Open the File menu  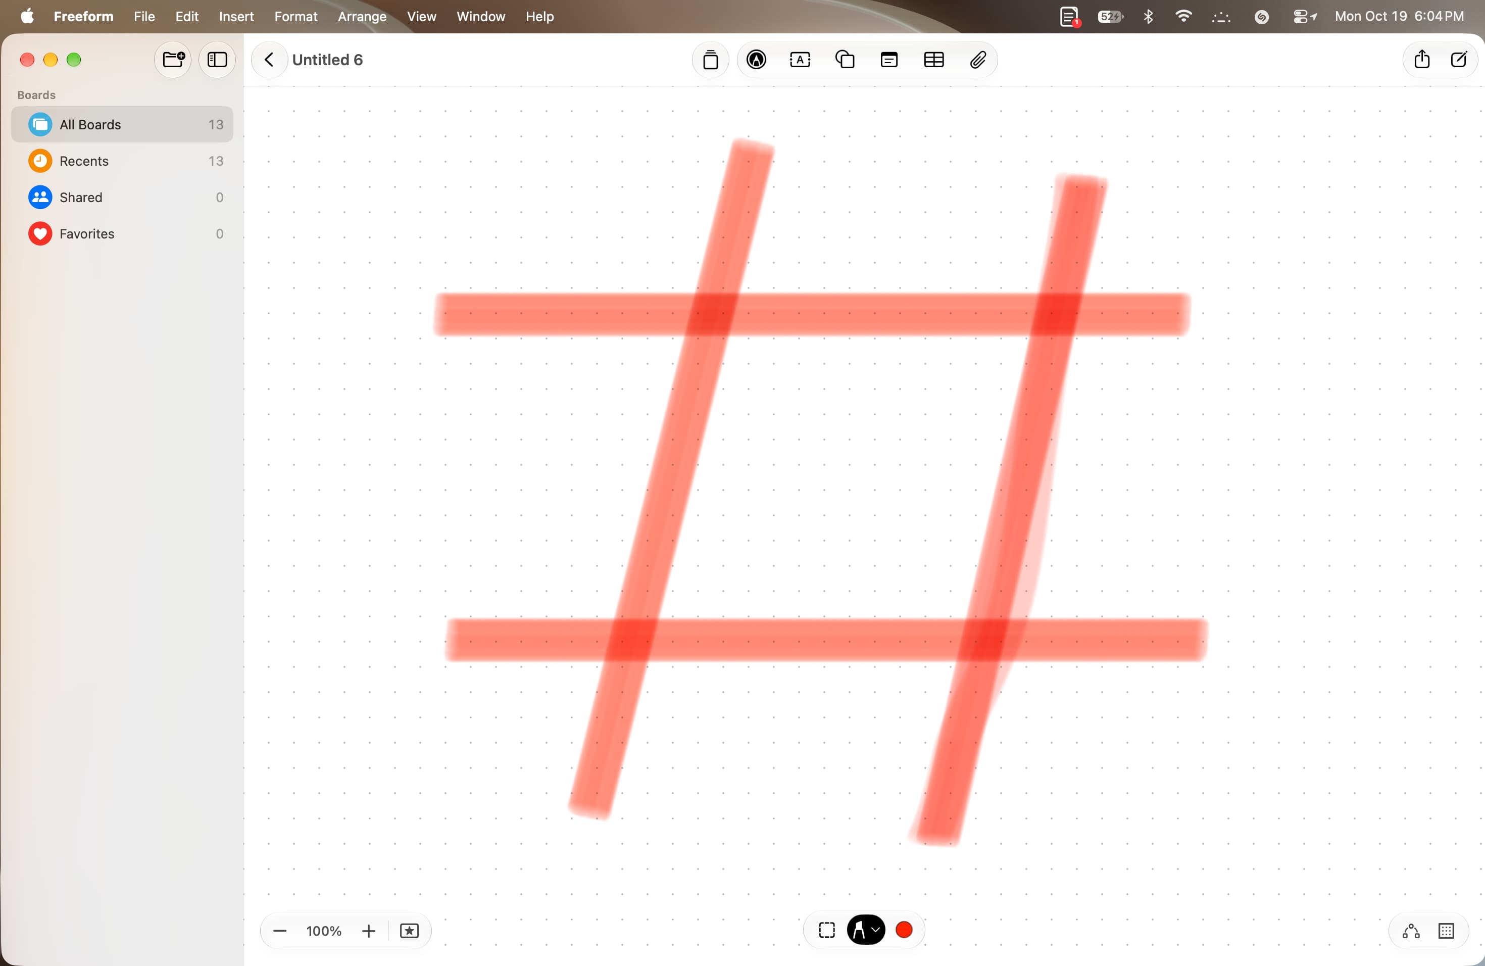144,16
